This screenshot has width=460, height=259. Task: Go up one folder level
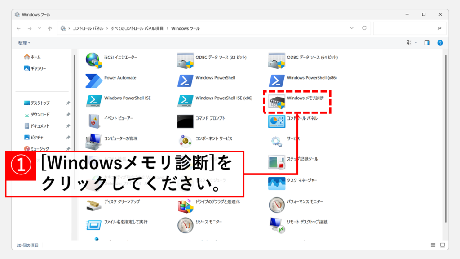pos(50,28)
